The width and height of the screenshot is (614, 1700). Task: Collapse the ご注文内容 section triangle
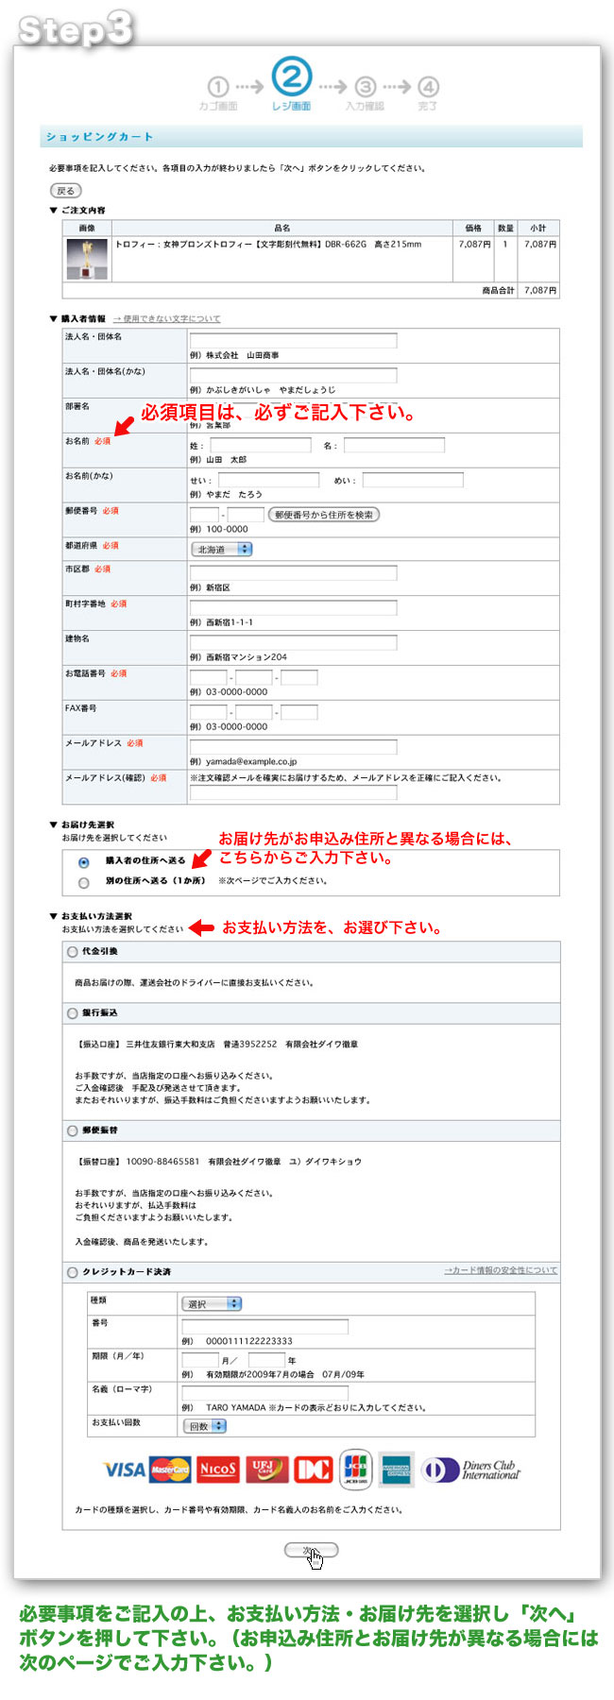click(x=54, y=211)
